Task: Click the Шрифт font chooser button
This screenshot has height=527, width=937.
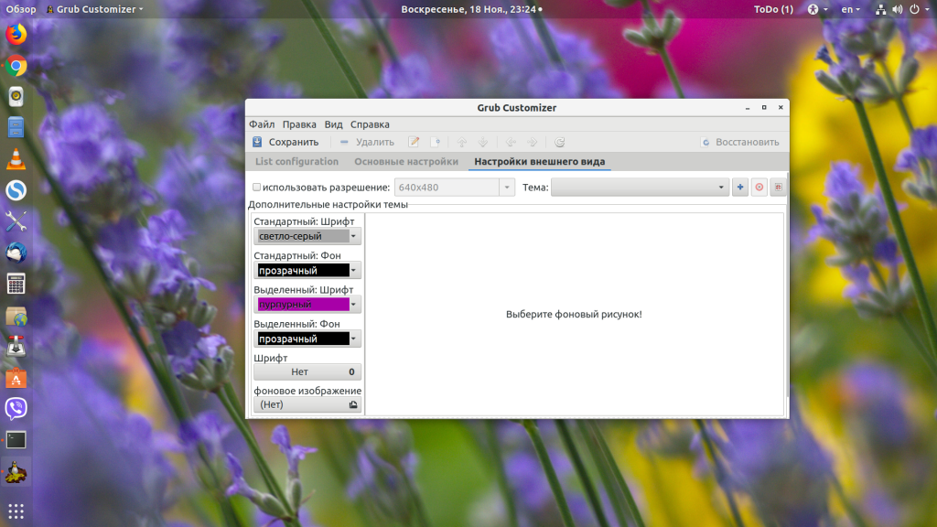Action: point(307,372)
